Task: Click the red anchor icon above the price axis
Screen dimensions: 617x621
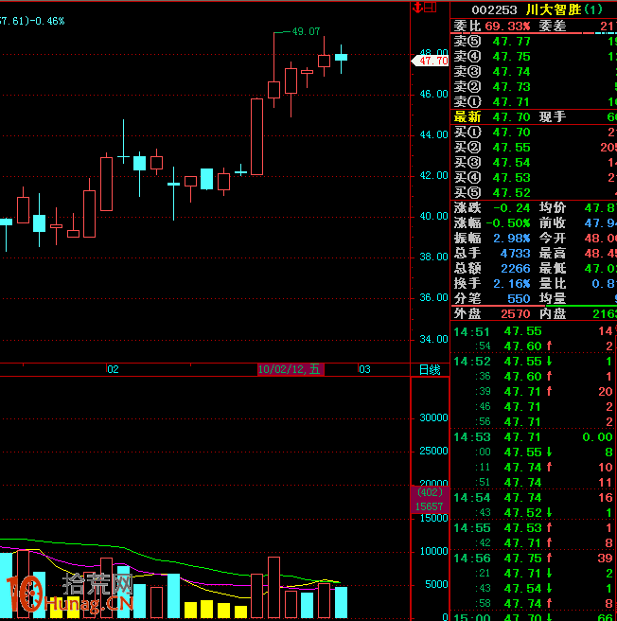Action: click(x=417, y=8)
